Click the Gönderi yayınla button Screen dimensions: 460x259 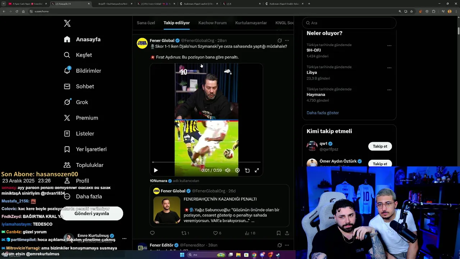pyautogui.click(x=92, y=213)
